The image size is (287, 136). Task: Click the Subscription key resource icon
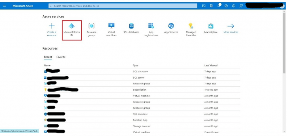pos(45,90)
